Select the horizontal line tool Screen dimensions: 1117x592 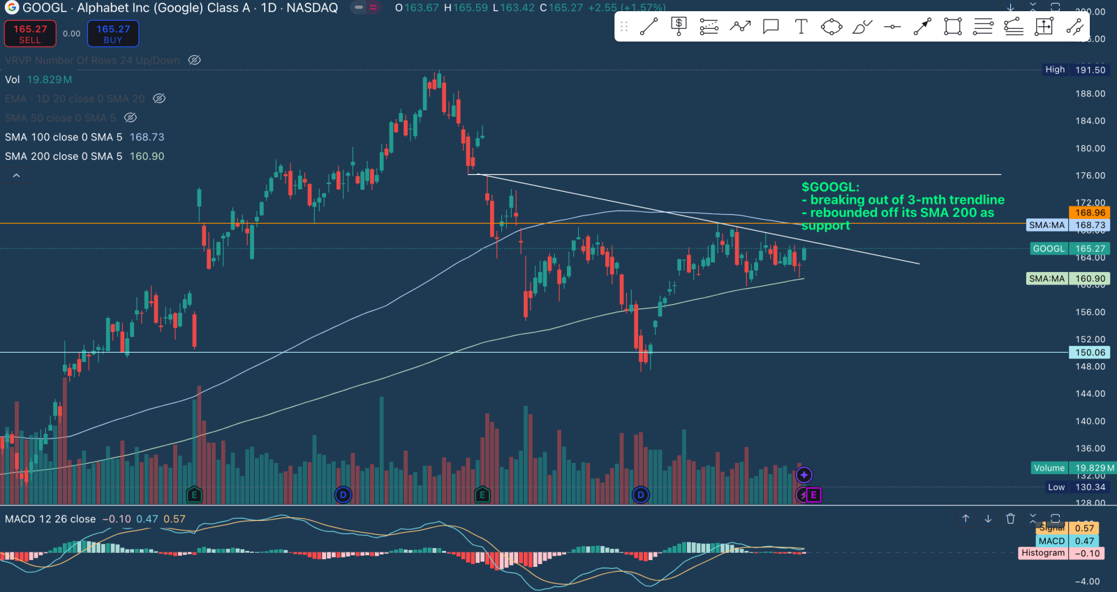point(892,27)
